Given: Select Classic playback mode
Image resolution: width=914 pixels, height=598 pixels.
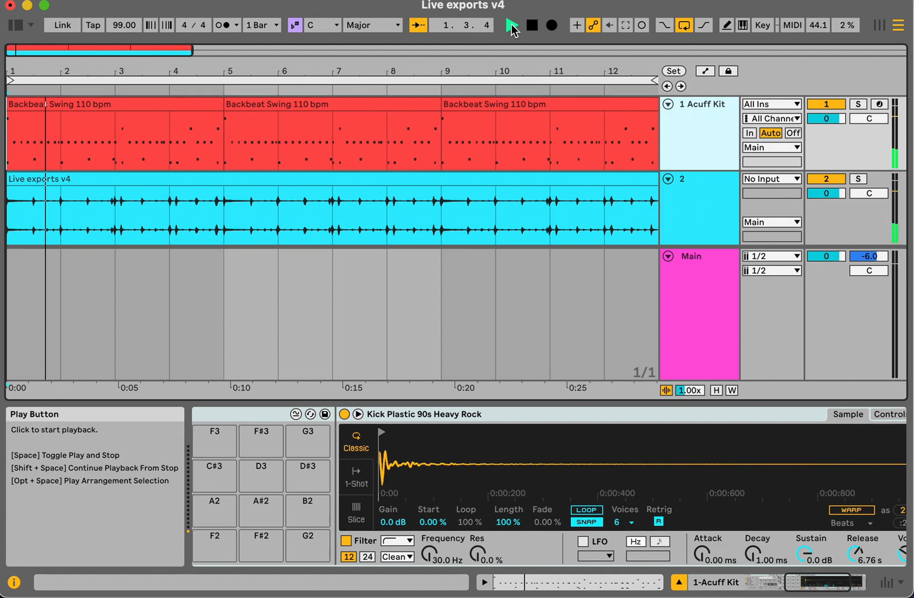Looking at the screenshot, I should click(x=356, y=442).
